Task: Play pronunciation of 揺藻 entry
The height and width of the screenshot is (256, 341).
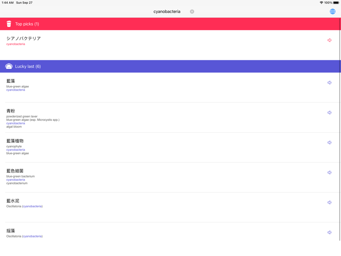Action: 329,232
